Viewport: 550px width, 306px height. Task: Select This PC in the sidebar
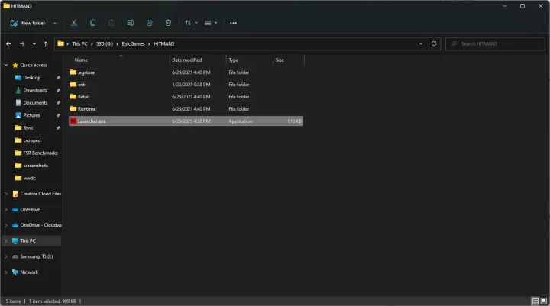click(27, 241)
